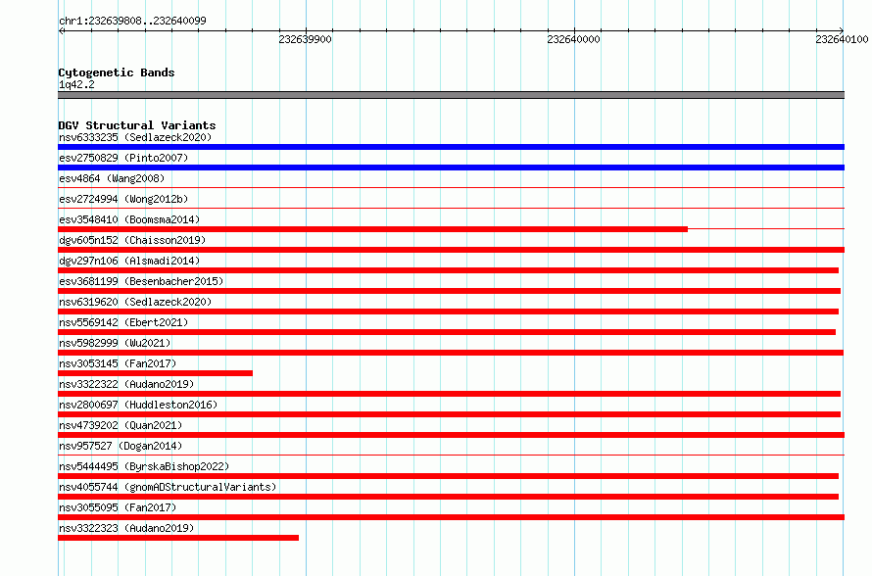Open nsv4055744 (gnomADStructuralVariants) label

pyautogui.click(x=168, y=487)
